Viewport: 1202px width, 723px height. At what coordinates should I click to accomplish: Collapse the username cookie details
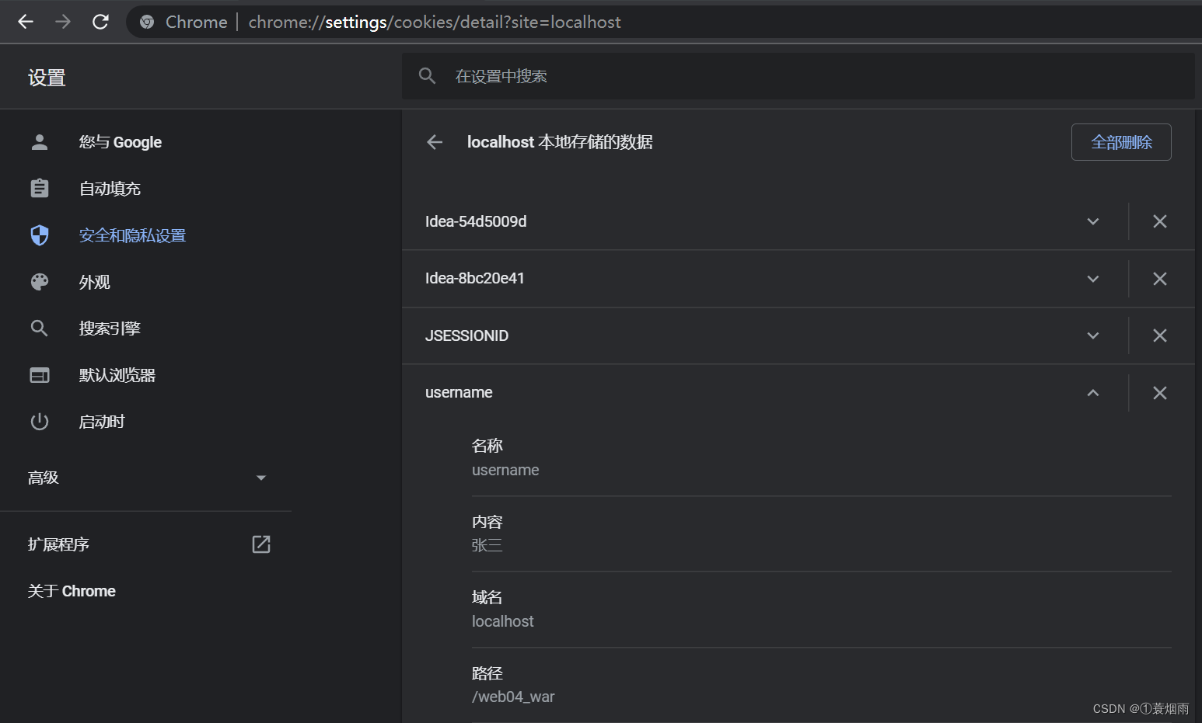(1093, 393)
